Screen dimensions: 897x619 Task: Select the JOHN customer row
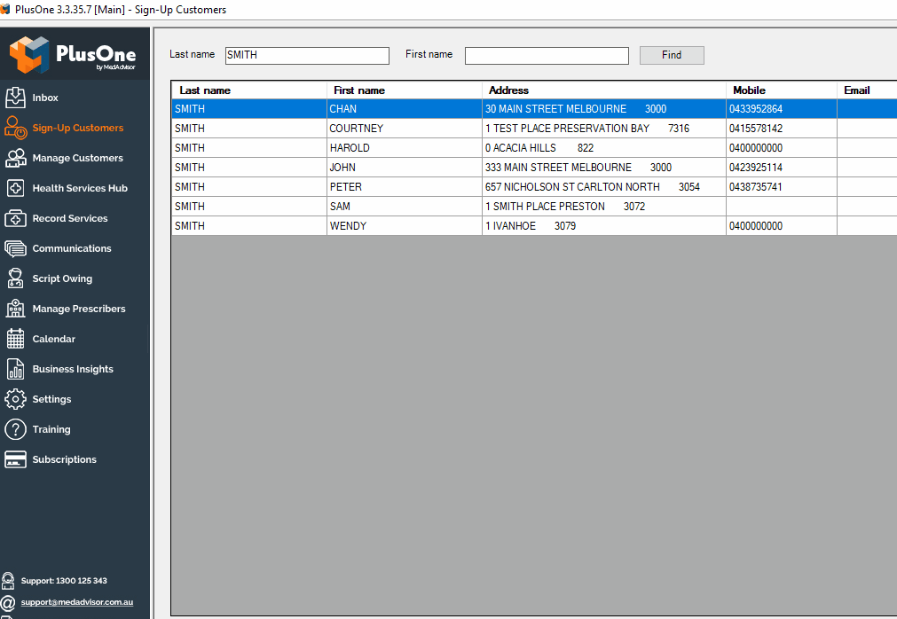pos(534,168)
